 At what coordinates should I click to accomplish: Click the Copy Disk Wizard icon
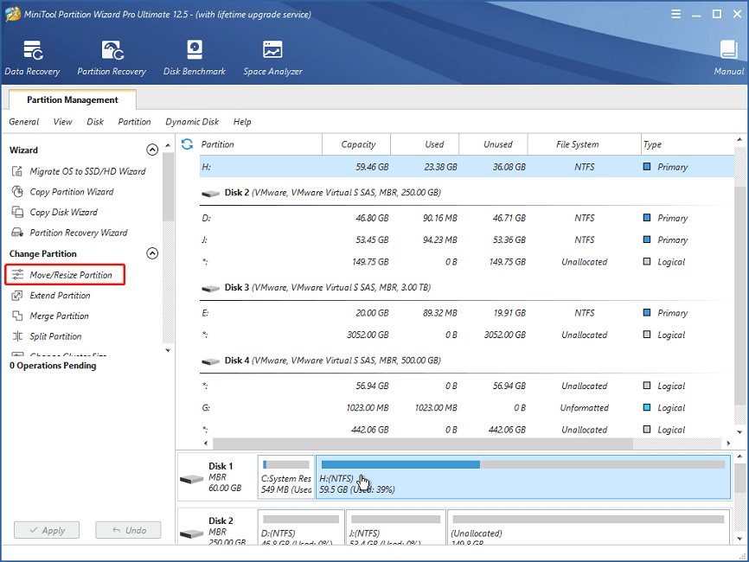[x=17, y=212]
